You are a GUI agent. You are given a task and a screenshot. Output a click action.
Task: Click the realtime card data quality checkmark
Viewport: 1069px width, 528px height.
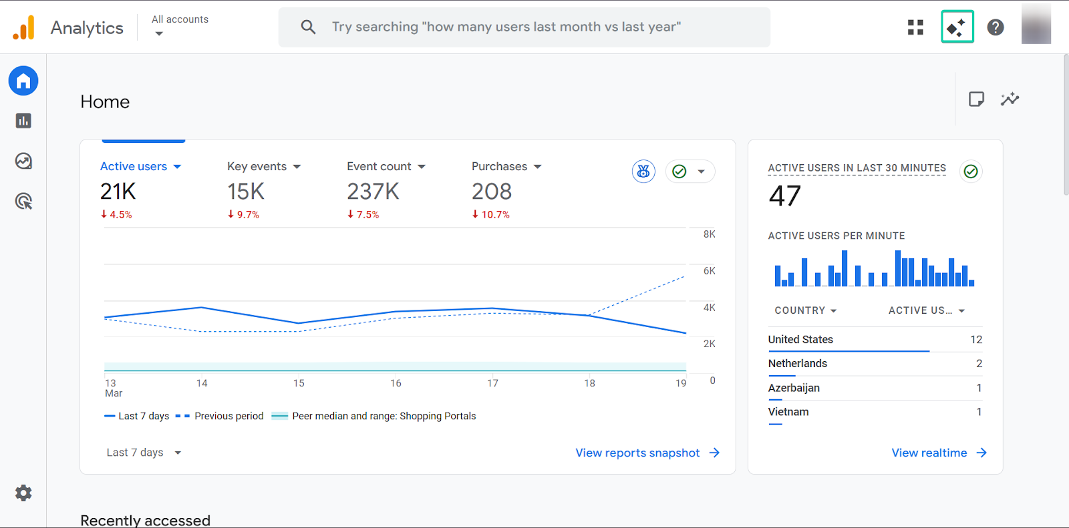[971, 172]
